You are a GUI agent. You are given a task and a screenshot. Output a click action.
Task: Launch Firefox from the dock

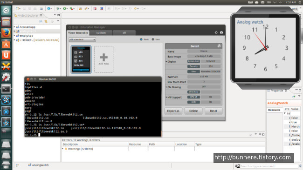click(x=6, y=33)
